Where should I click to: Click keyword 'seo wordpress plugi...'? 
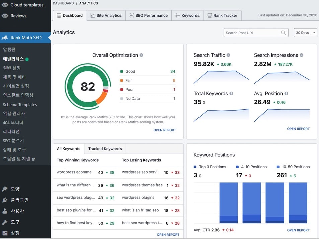pos(76,198)
